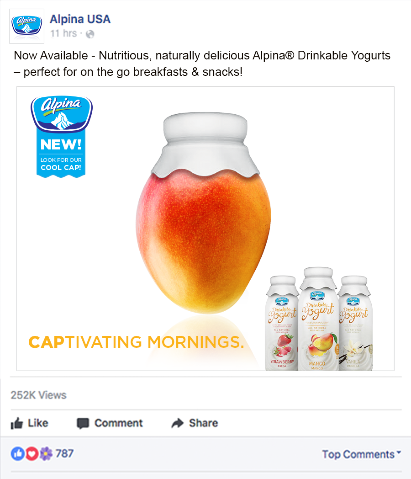Screen dimensions: 411x479
Task: Click the Alpina USA profile picture
Action: point(27,26)
